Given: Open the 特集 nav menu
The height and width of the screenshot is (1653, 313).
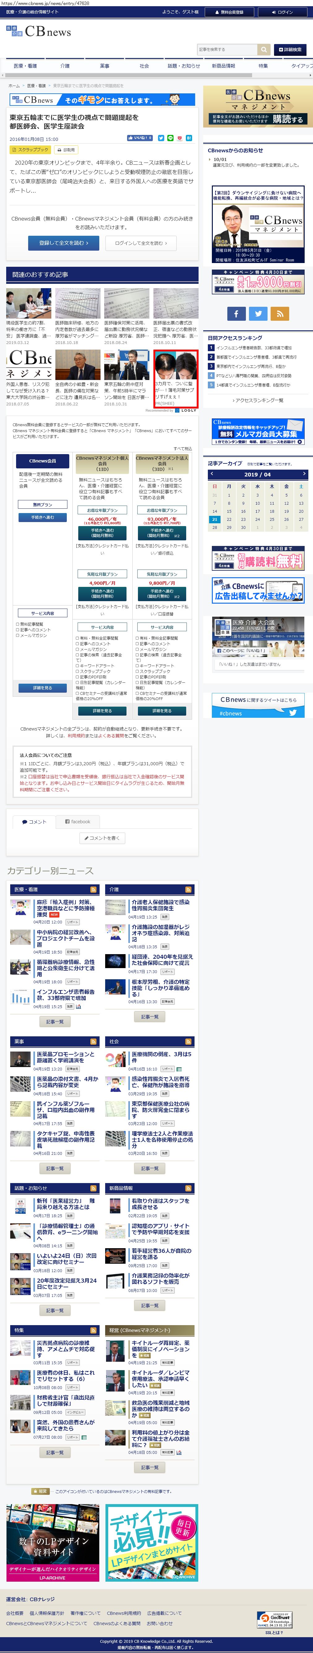Looking at the screenshot, I should click(263, 65).
